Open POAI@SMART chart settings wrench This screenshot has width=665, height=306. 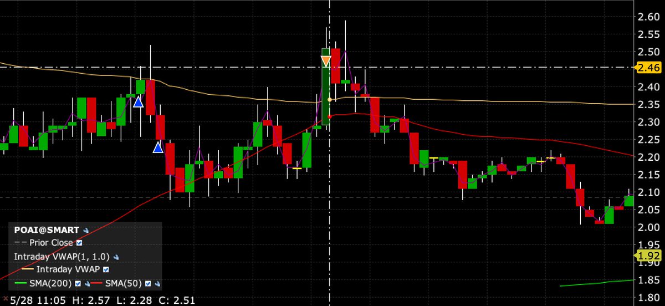[x=86, y=230]
